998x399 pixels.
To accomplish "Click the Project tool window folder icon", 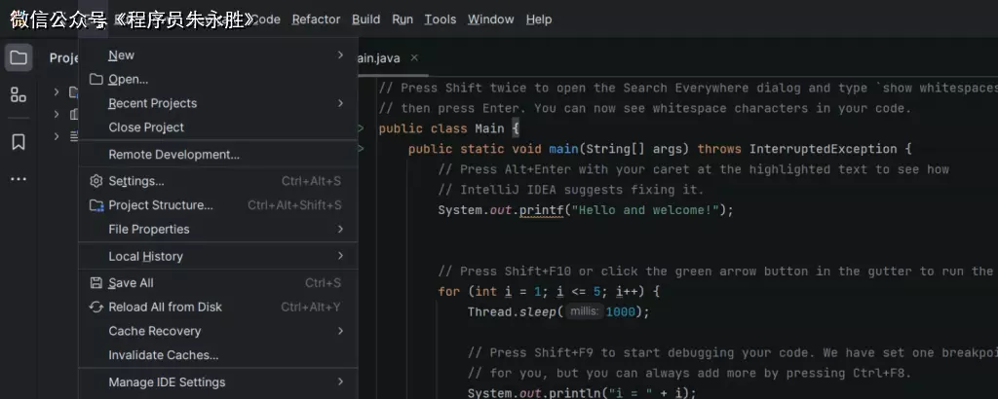I will coord(19,57).
